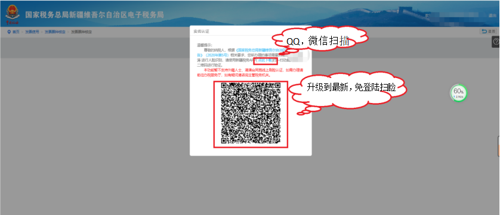The height and width of the screenshot is (215, 500).
Task: Click the 实名认证 dialog title
Action: click(x=201, y=31)
